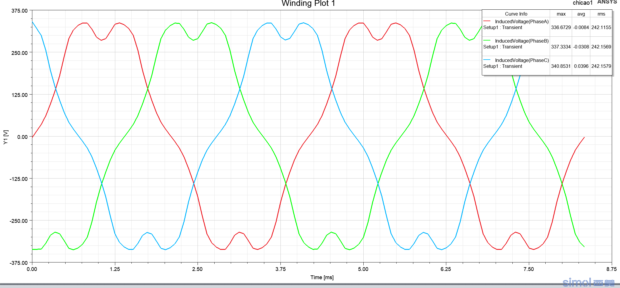Select the InducedVoltage(PhaseB) legend entry
Image resolution: width=620 pixels, height=288 pixels.
[522, 41]
